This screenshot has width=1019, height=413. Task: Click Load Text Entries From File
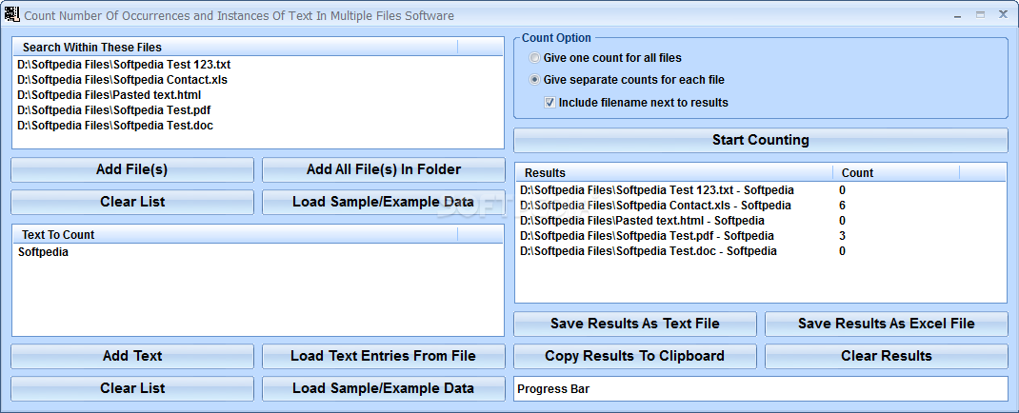point(384,357)
